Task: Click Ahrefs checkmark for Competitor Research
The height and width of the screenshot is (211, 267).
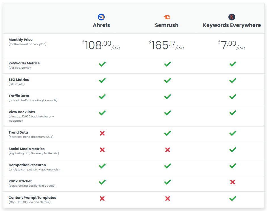Action: [102, 166]
